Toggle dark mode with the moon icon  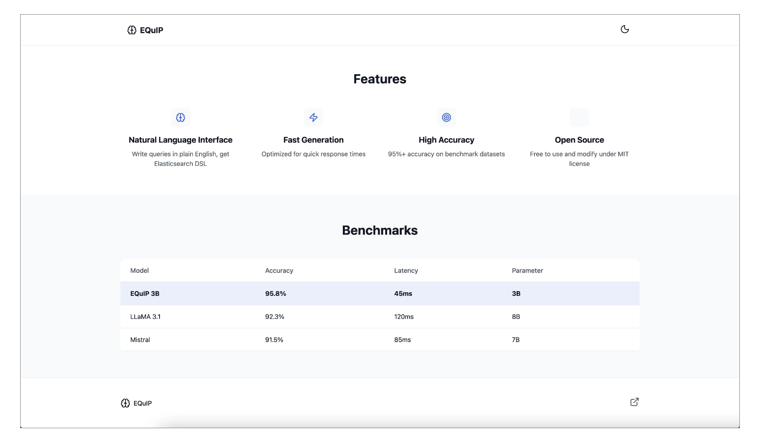[x=625, y=30]
